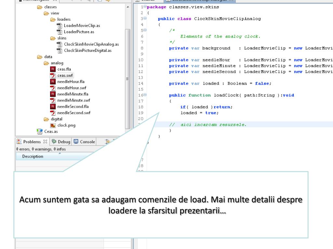Select the LoaderMovieClip.as file icon
Image resolution: width=333 pixels, height=249 pixels.
click(x=60, y=26)
